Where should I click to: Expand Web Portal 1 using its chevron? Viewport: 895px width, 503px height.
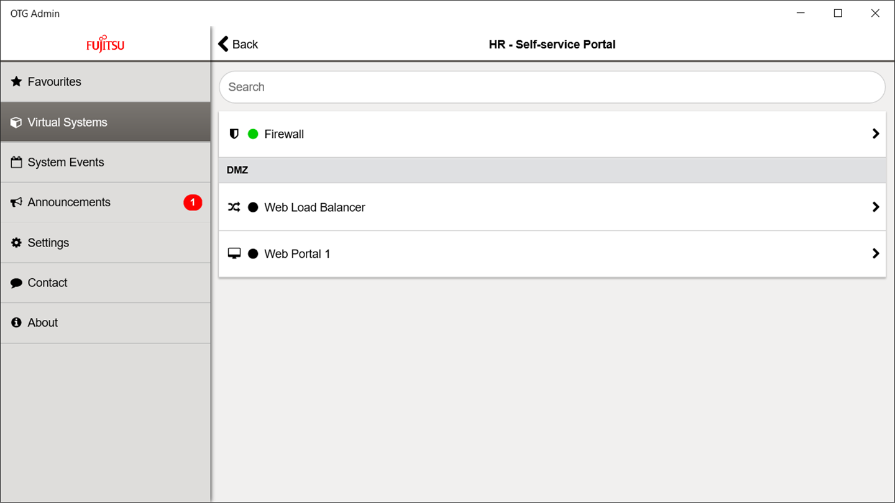(x=876, y=253)
